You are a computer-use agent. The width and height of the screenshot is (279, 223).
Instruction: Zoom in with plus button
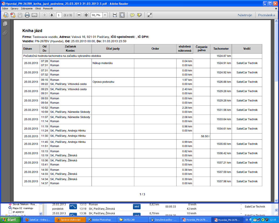86,15
